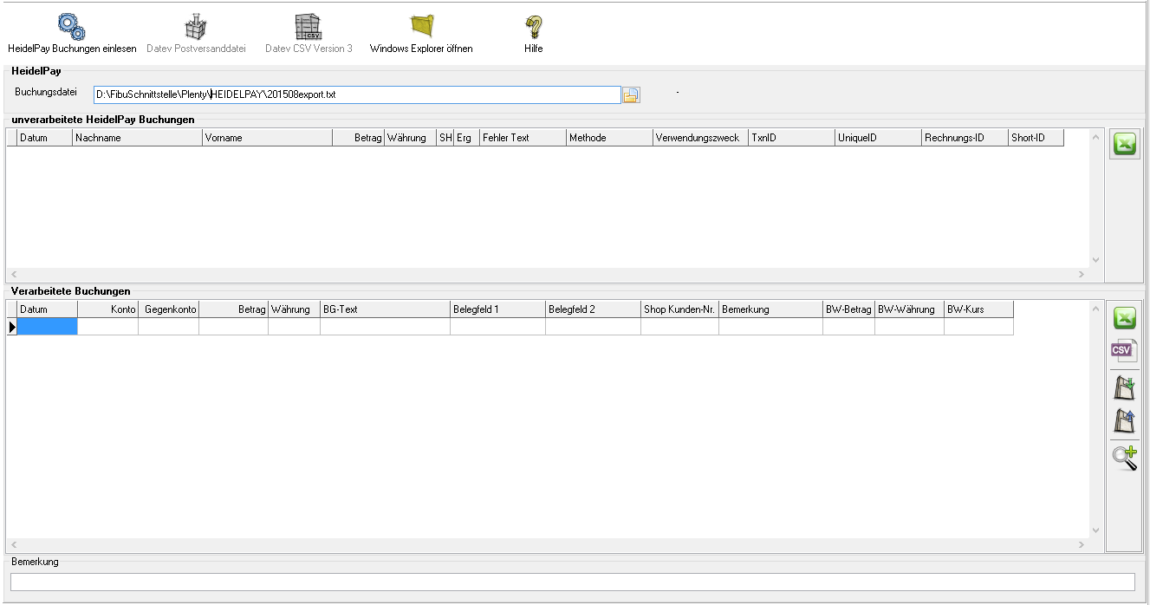Image resolution: width=1150 pixels, height=605 pixels.
Task: Click HeidelPay Buchungen einlesen gears icon
Action: point(71,27)
